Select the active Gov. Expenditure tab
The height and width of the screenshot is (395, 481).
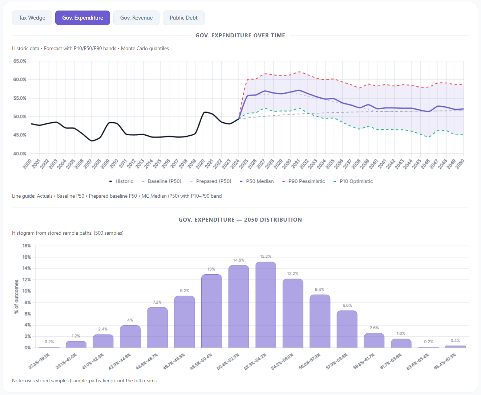pyautogui.click(x=82, y=17)
